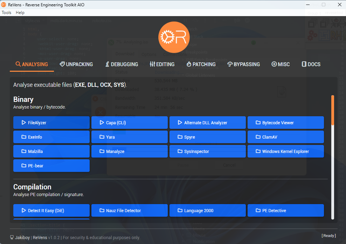Open the PE-bear tool button
The height and width of the screenshot is (244, 346).
(51, 166)
